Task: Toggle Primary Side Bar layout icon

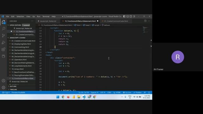Action: click(x=124, y=16)
